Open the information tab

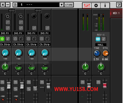105,5
